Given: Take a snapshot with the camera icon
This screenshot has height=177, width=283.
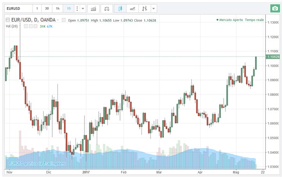Looking at the screenshot, I should [274, 9].
